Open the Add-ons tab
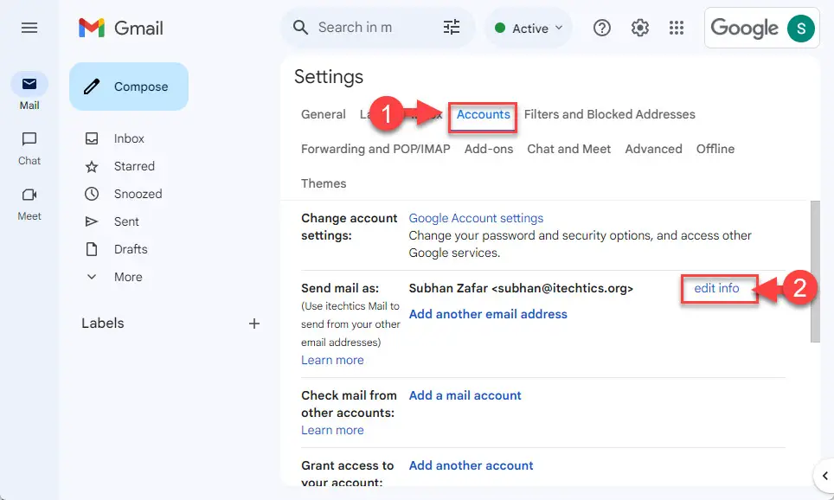 tap(488, 149)
